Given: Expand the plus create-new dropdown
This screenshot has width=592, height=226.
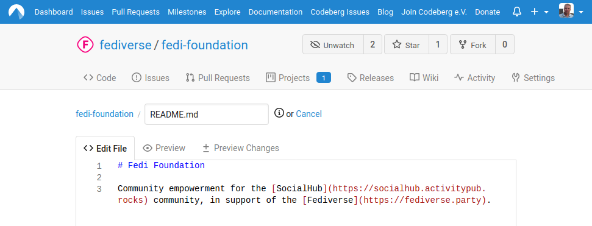Looking at the screenshot, I should coord(540,12).
